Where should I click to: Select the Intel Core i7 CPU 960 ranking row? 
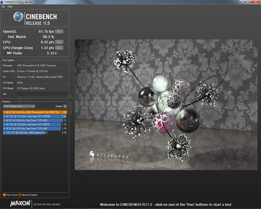35,129
